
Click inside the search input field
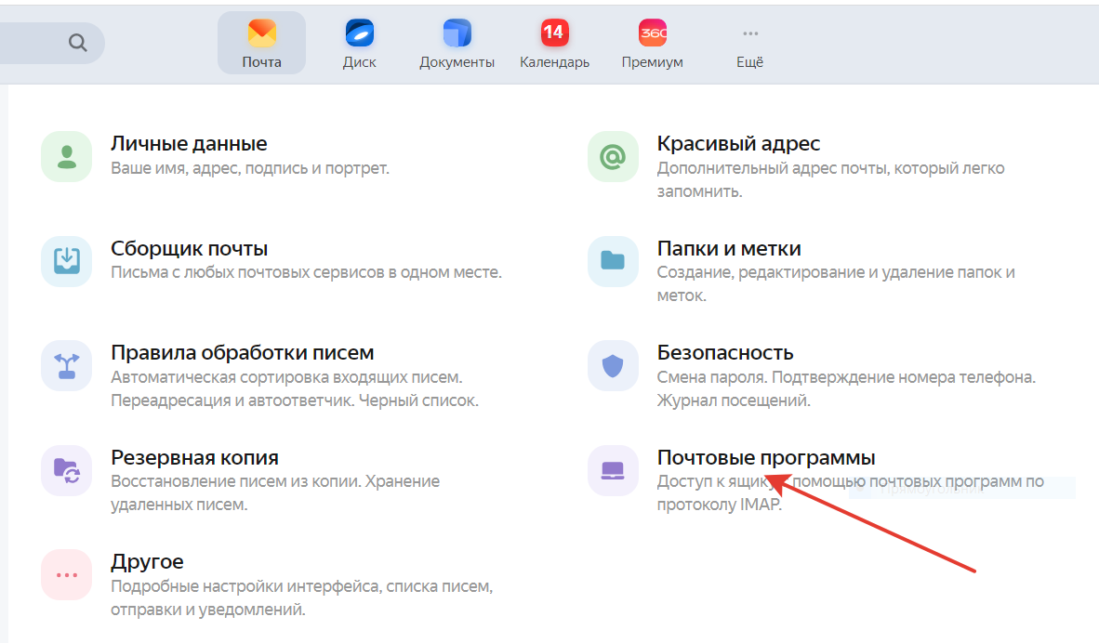28,43
